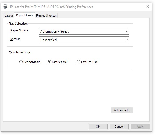The height and width of the screenshot is (135, 161).
Task: Enable the EconoMode quality option
Action: [x=21, y=62]
